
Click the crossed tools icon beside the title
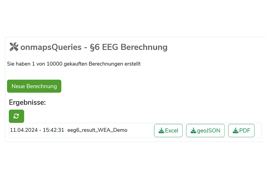pyautogui.click(x=13, y=47)
